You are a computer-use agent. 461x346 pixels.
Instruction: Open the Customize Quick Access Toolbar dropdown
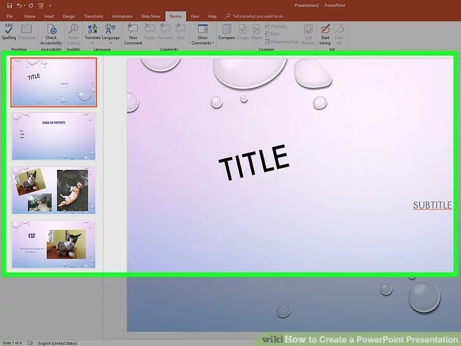pyautogui.click(x=49, y=5)
